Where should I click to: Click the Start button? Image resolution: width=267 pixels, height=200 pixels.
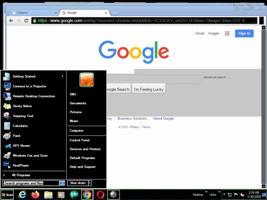[7, 195]
